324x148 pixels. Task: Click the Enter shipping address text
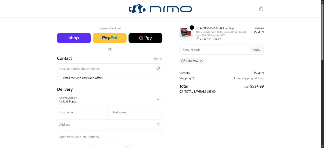click(249, 78)
